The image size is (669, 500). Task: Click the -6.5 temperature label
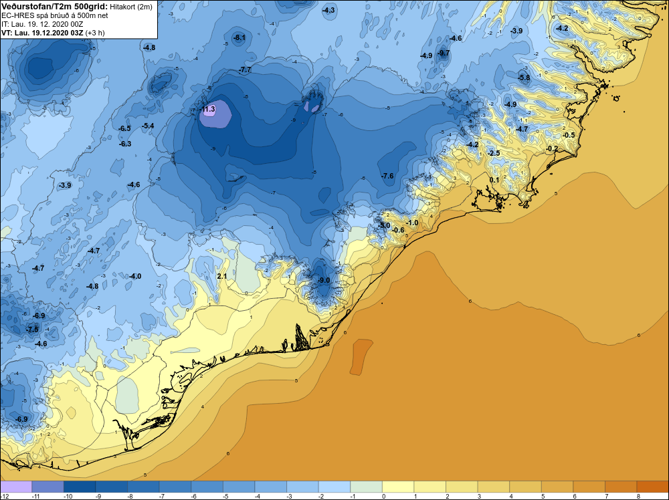point(124,128)
